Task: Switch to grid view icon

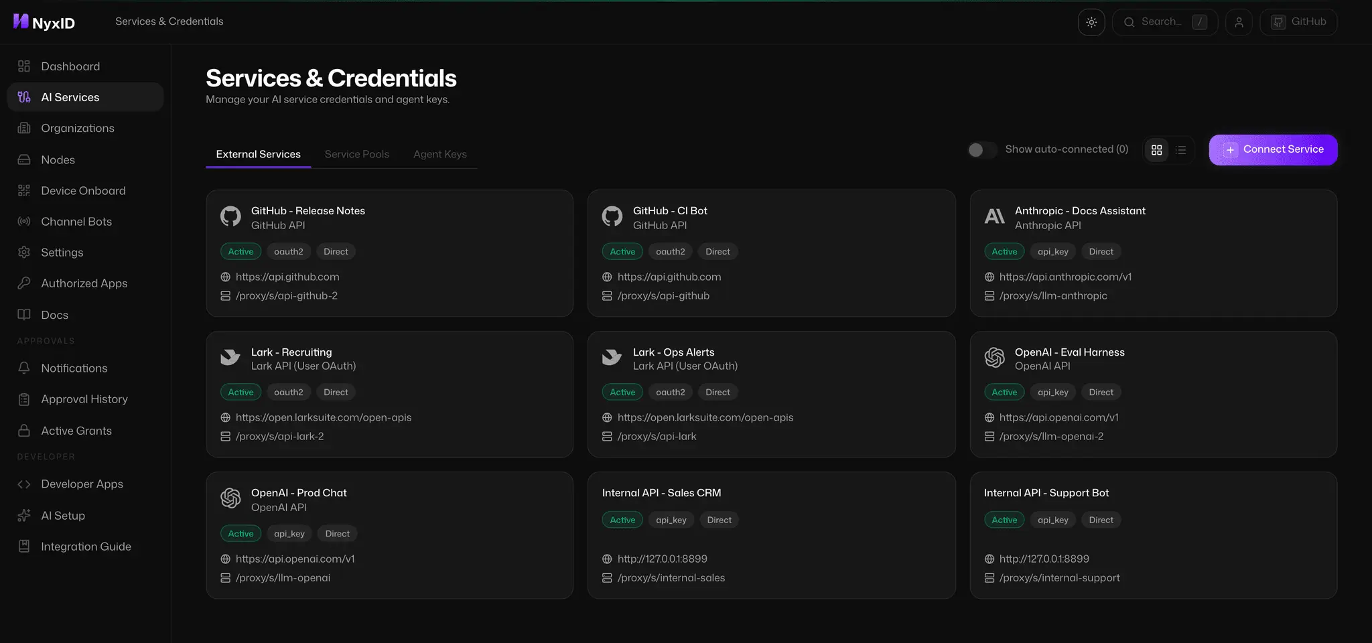Action: [x=1156, y=150]
